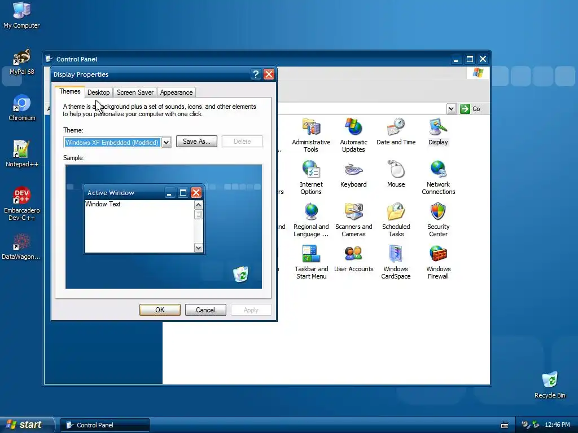Click Go button in Control Panel address bar

470,109
